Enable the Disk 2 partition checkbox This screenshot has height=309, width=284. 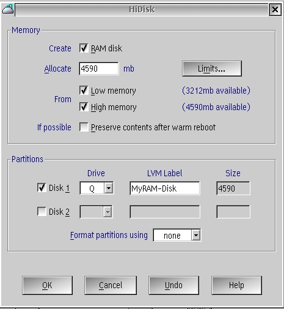click(42, 212)
